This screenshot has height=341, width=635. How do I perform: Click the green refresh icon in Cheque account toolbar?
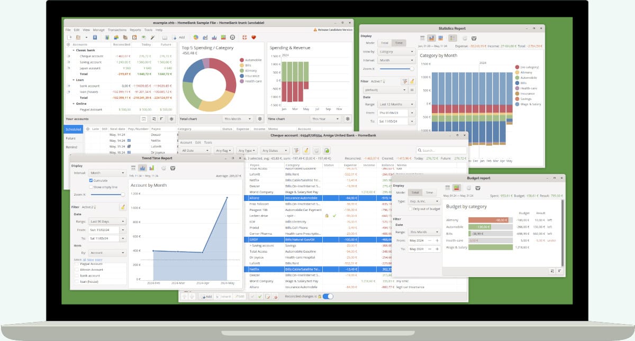[327, 151]
